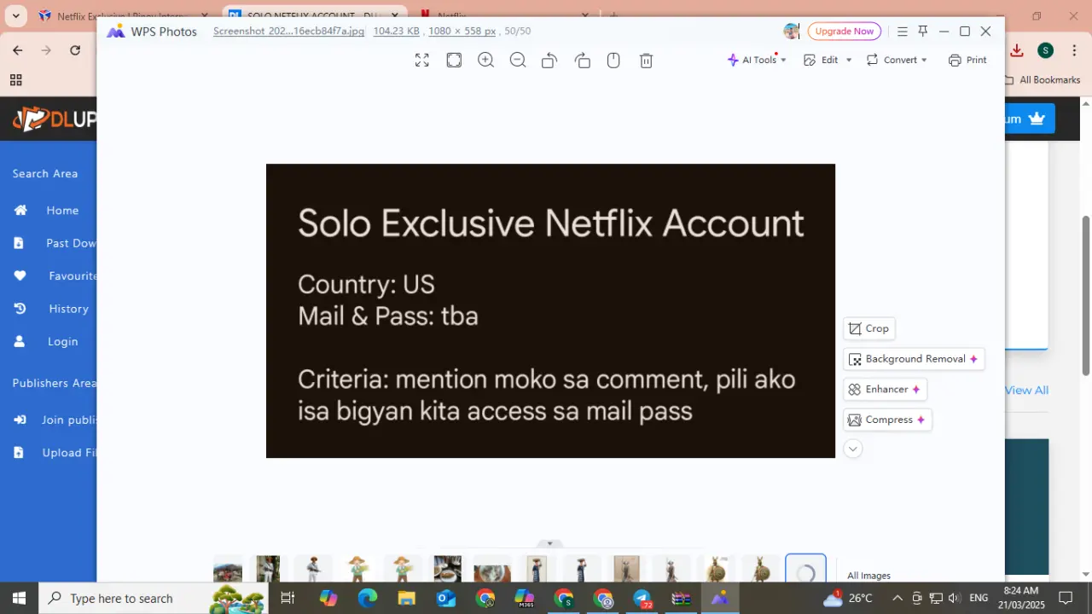
Task: Pin the WPS Photos window on top
Action: [x=922, y=31]
